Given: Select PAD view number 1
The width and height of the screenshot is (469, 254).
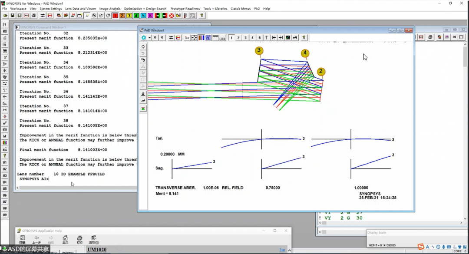Looking at the screenshot, I should pyautogui.click(x=231, y=38).
